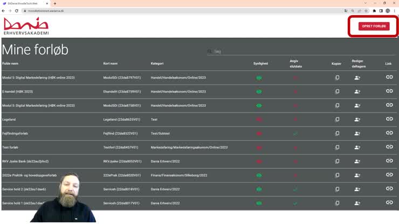
Task: Click the Dania Erhvervsakademi logo
Action: tap(26, 26)
